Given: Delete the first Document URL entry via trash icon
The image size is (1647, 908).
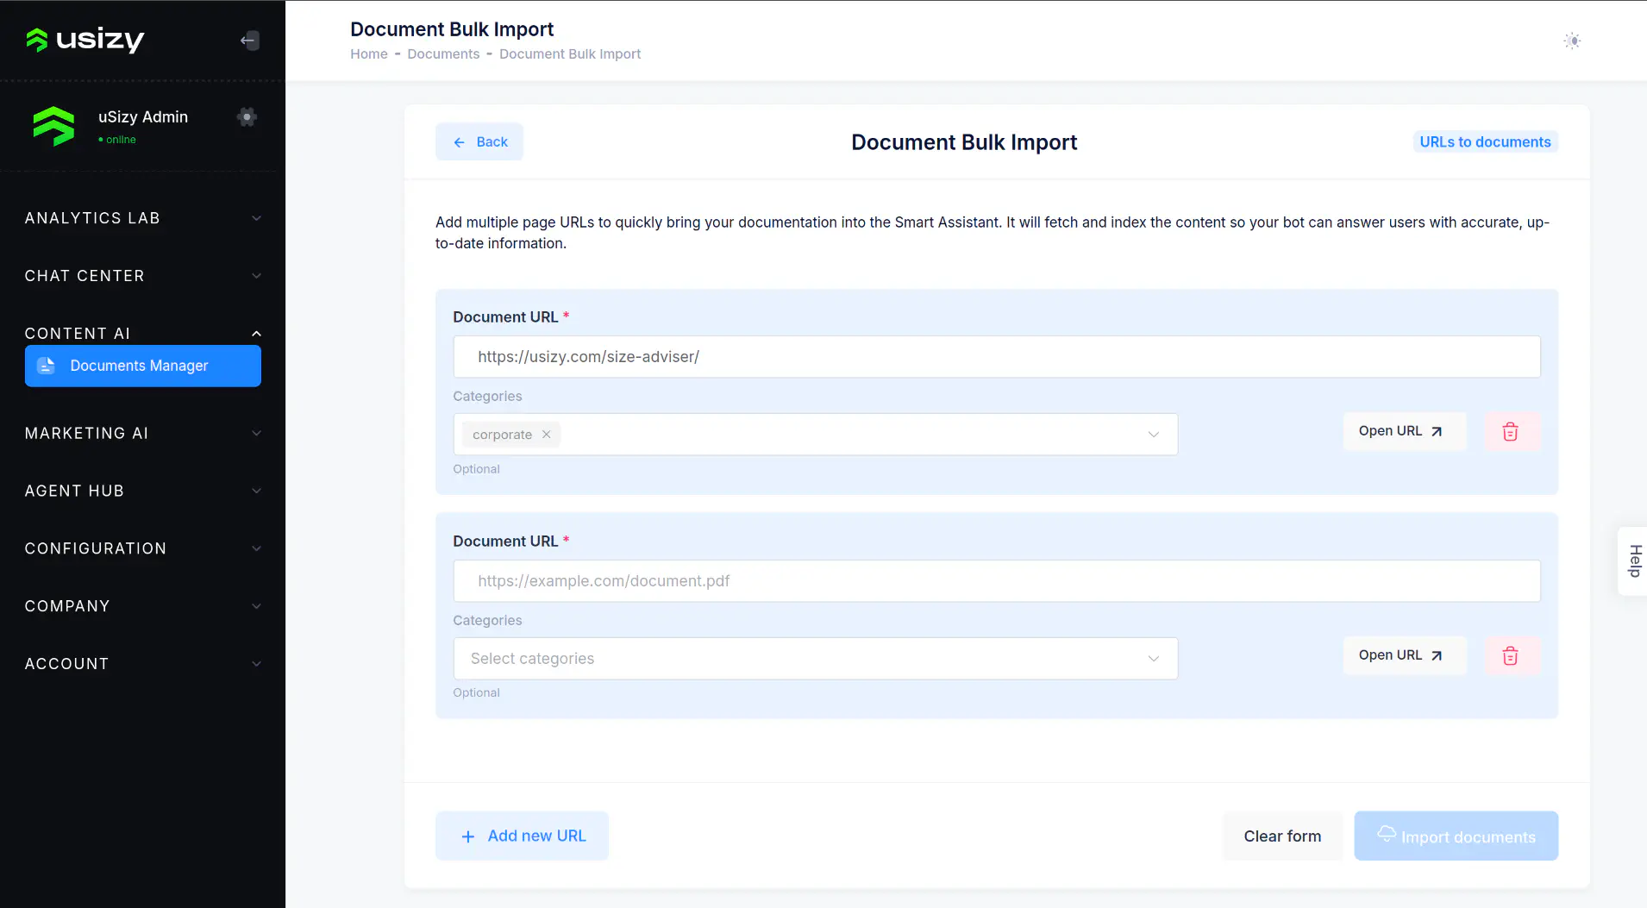Looking at the screenshot, I should [1510, 430].
